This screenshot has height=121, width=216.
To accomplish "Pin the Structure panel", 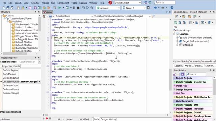I will (x=35, y=12).
